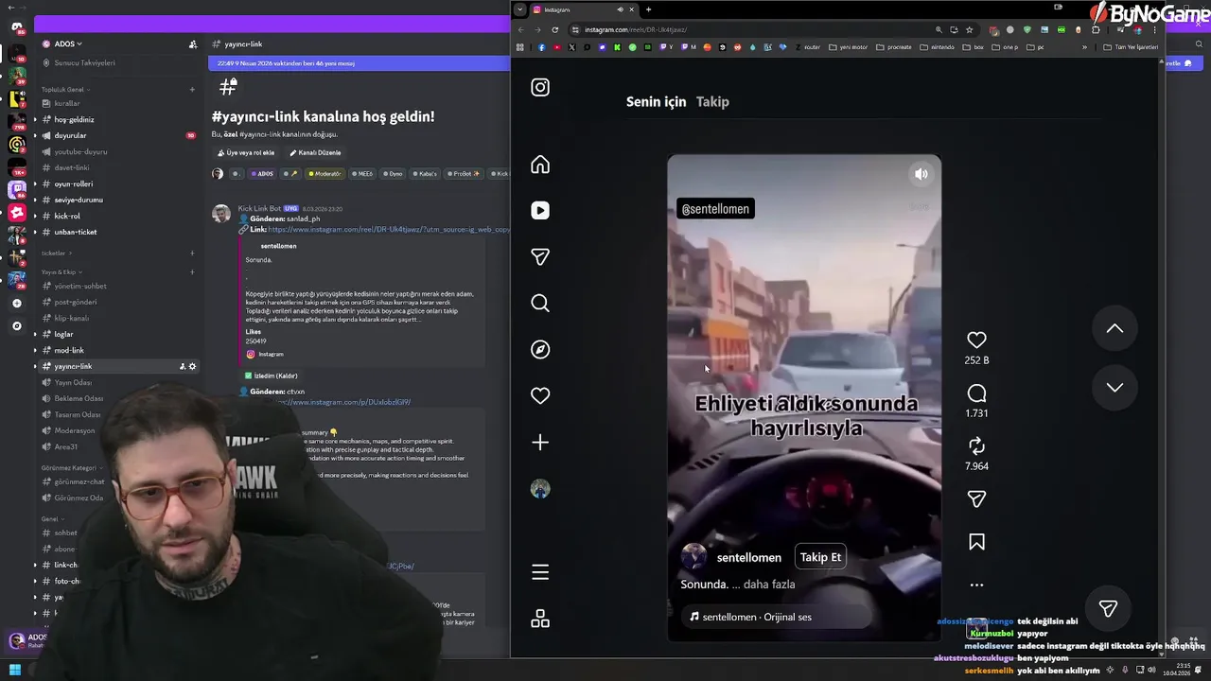1211x681 pixels.
Task: Click the Instagram logo at top
Action: click(x=540, y=87)
